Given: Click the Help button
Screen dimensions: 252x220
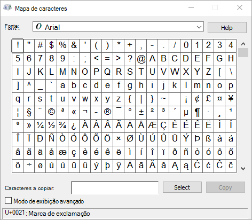Looking at the screenshot, I should pos(227,28).
